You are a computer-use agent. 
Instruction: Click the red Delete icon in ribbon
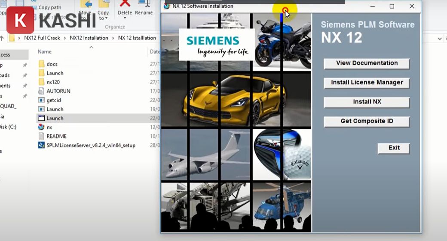point(125,4)
